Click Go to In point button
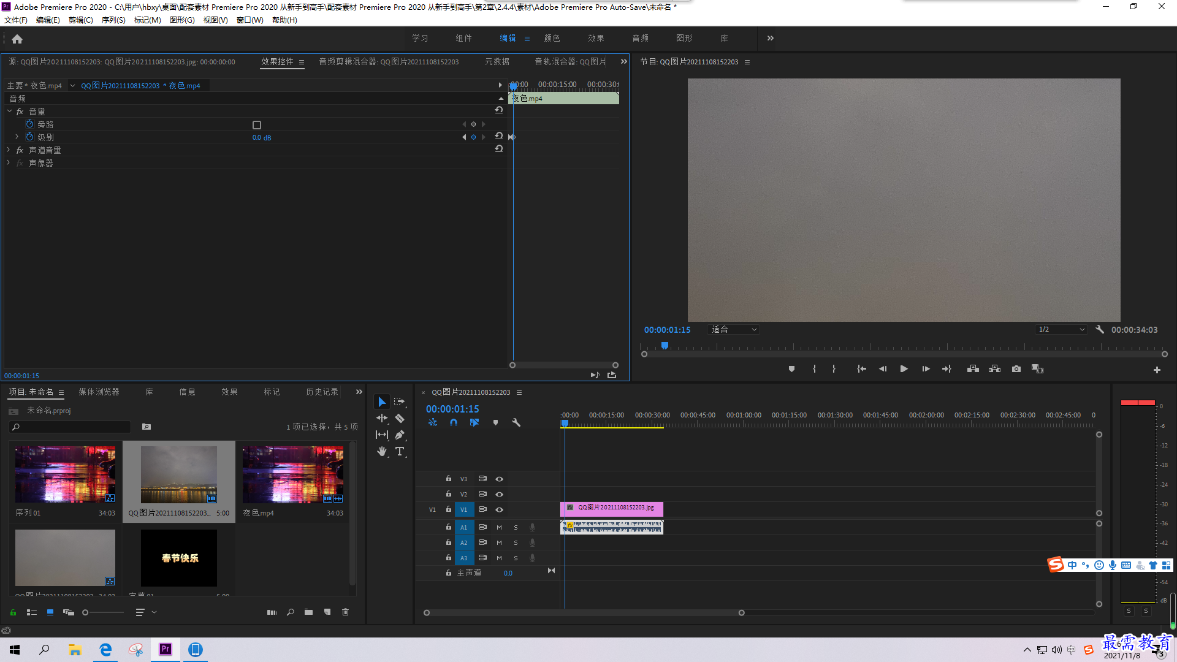Screen dimensions: 1177x662 861,369
